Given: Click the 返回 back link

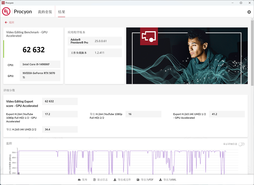Looking at the screenshot, I should [x=11, y=22].
